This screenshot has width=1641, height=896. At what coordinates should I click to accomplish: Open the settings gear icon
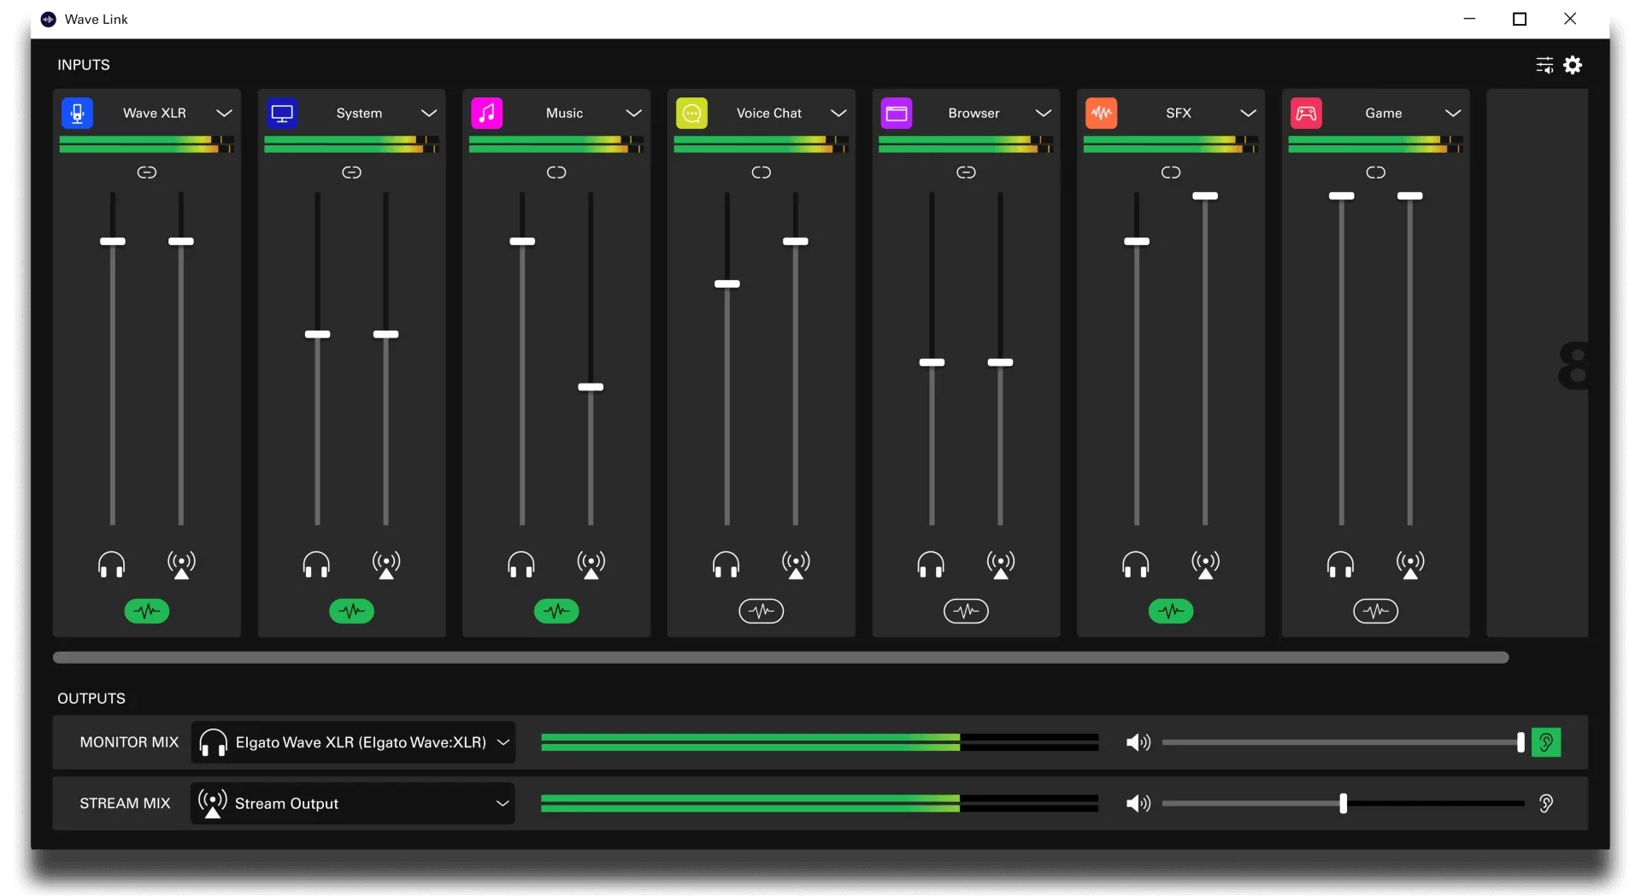coord(1573,65)
